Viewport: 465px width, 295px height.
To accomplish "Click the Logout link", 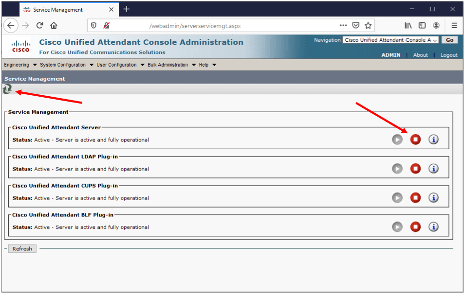I will pos(449,55).
